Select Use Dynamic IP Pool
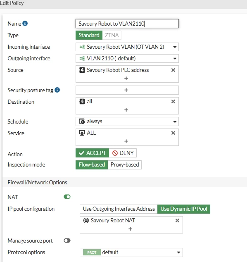The image size is (247, 262). point(184,209)
